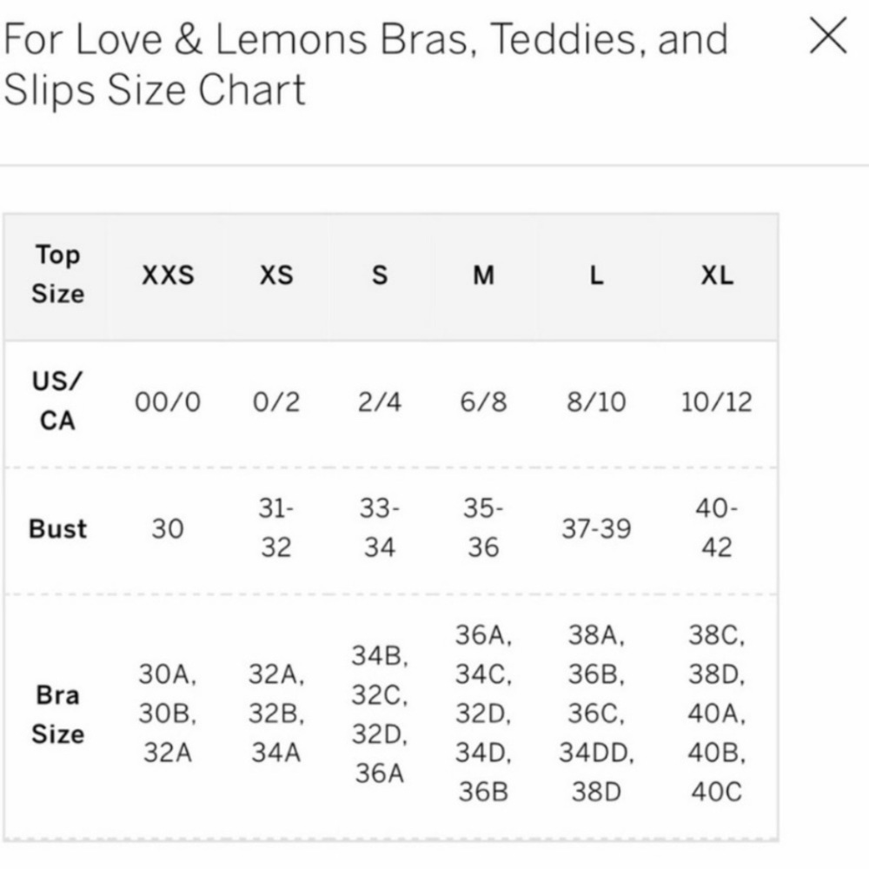Click the 40C bra size entry
The image size is (869, 869).
(717, 792)
